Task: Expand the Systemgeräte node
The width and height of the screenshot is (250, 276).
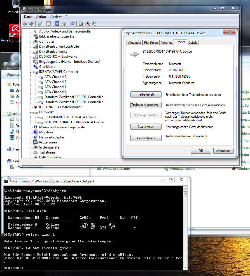Action: (31, 147)
